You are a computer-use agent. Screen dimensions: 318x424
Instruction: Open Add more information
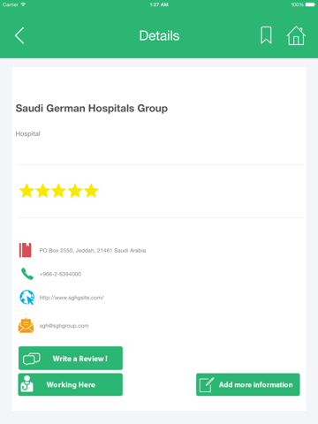(248, 384)
